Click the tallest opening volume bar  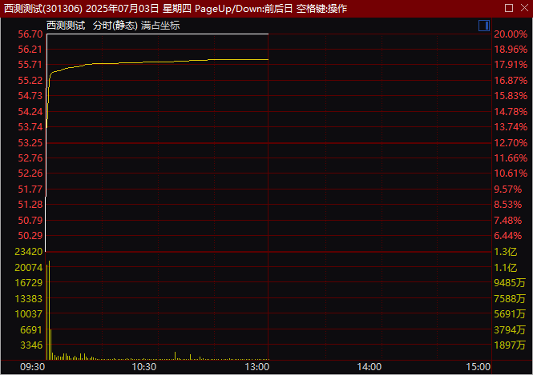click(49, 310)
